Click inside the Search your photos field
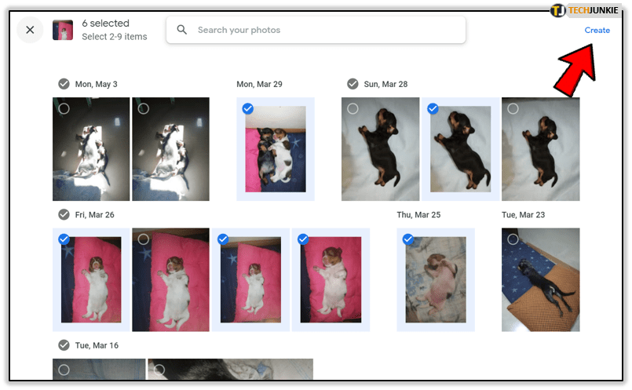This screenshot has width=632, height=390. [322, 31]
